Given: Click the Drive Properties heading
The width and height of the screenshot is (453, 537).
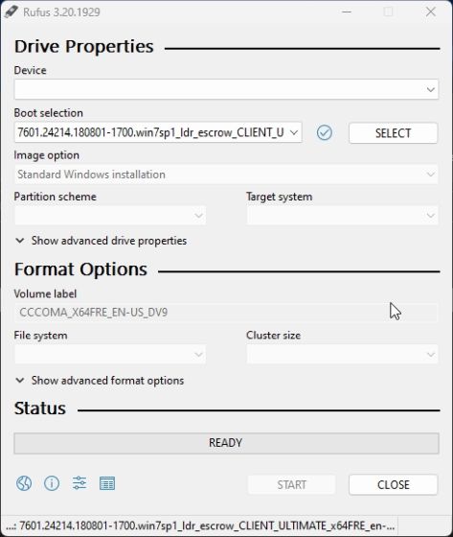Looking at the screenshot, I should click(x=84, y=47).
